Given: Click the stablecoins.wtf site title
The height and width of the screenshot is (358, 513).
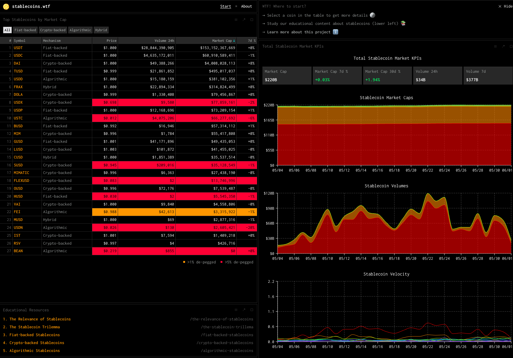Looking at the screenshot, I should pyautogui.click(x=31, y=6).
